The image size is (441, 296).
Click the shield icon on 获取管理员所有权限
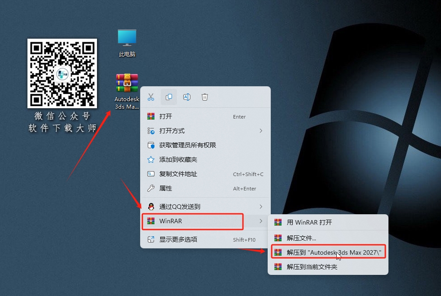click(x=151, y=145)
